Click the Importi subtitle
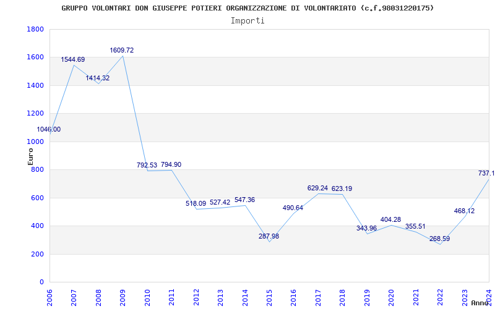The height and width of the screenshot is (309, 495). point(247,21)
